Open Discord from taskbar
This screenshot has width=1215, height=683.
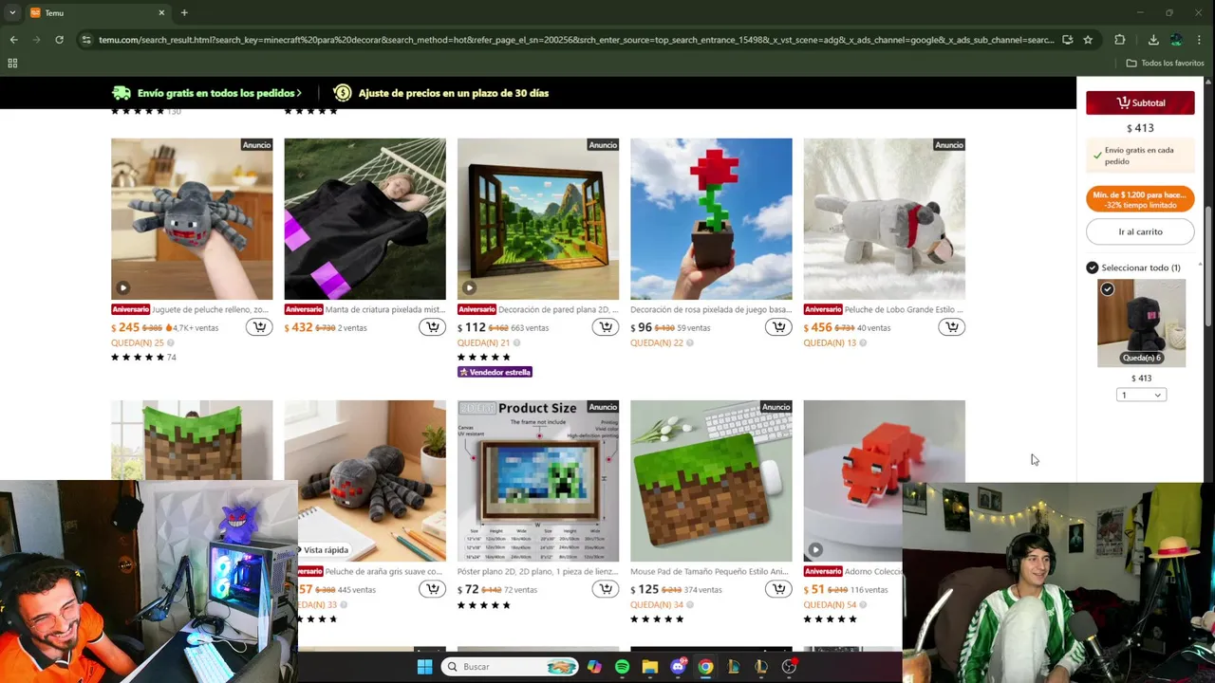(678, 667)
